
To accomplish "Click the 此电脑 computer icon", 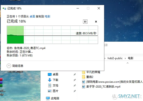I will 48,98.
